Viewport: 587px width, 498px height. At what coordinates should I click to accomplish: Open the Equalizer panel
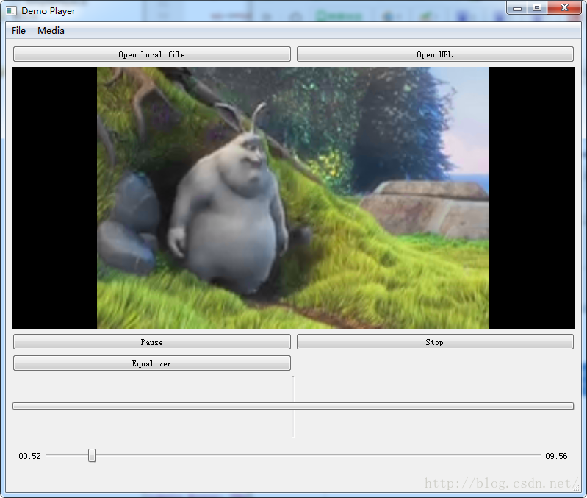(151, 363)
